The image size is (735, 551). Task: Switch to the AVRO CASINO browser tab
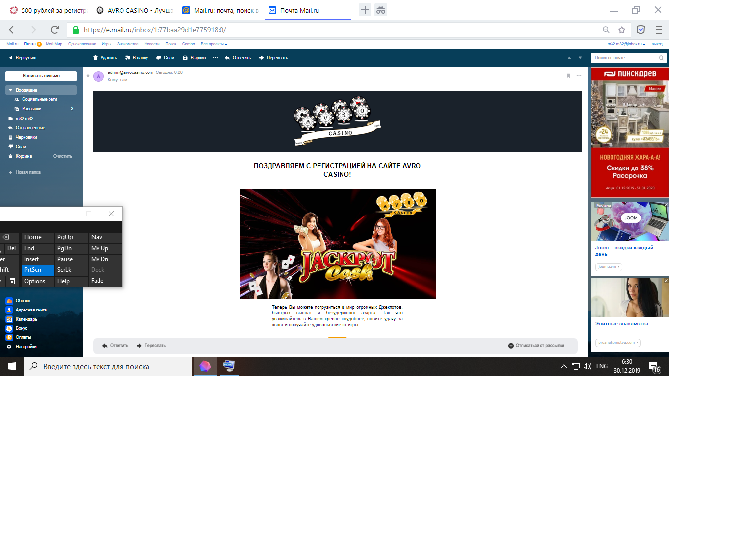point(135,10)
